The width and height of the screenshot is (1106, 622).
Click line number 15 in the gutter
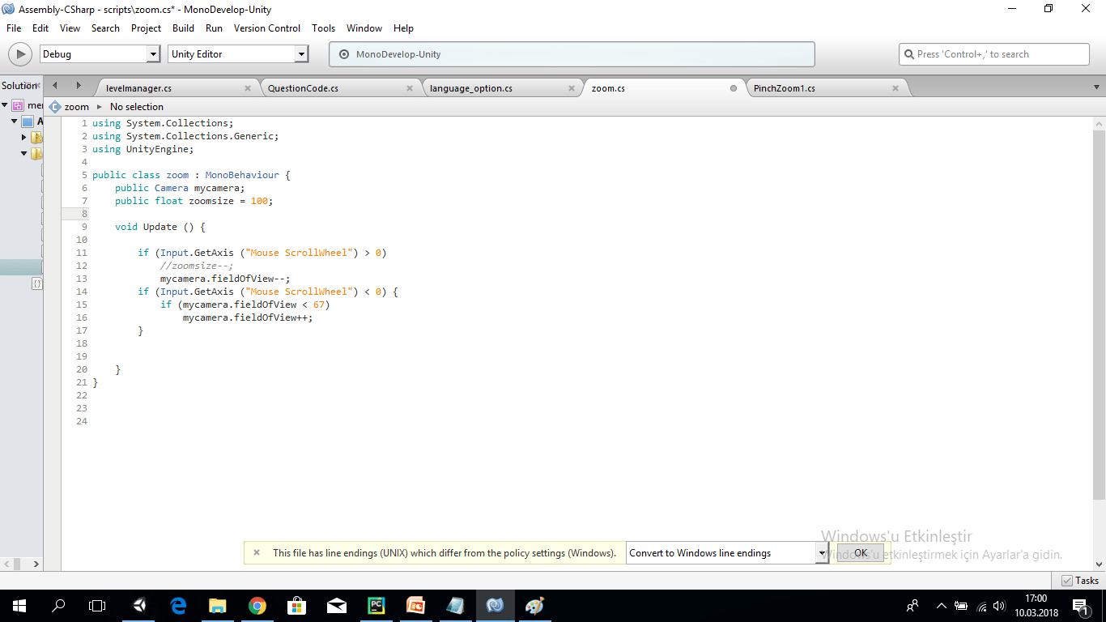click(81, 305)
